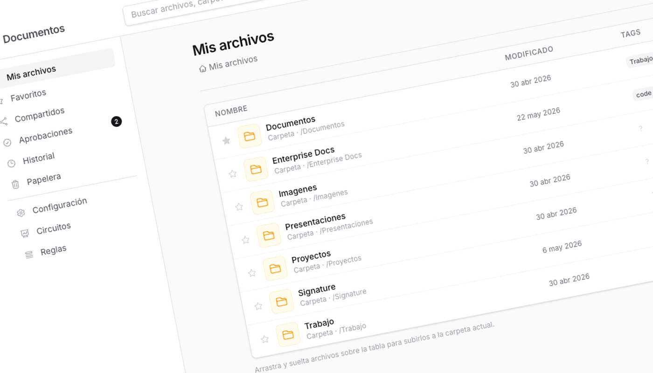
Task: Click the Carpeta · /Enterprise Docs path text
Action: point(318,163)
